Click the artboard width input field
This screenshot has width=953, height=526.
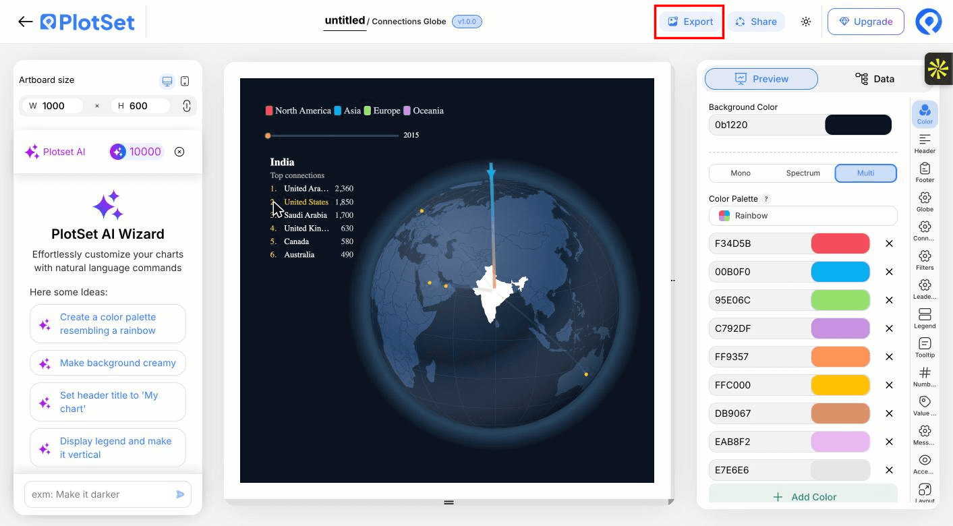click(x=53, y=106)
